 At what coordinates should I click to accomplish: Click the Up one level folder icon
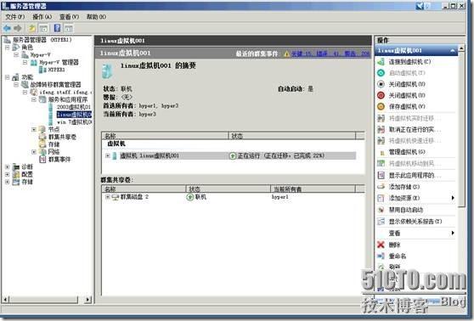click(x=32, y=28)
